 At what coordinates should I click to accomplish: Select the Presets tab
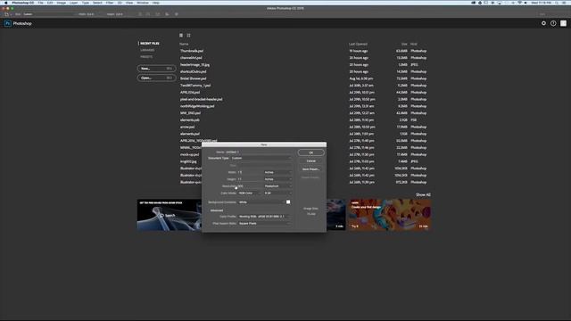click(x=146, y=57)
